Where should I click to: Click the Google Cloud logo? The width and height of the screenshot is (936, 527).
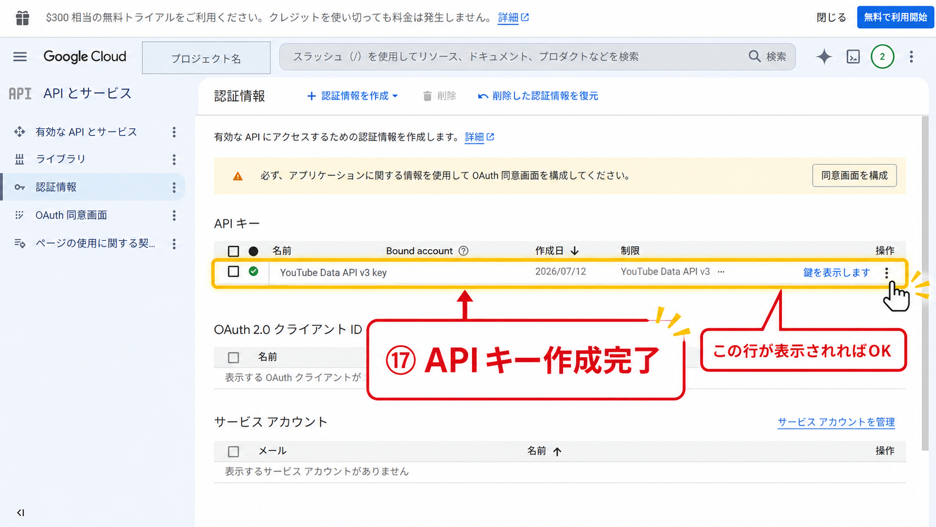(85, 57)
